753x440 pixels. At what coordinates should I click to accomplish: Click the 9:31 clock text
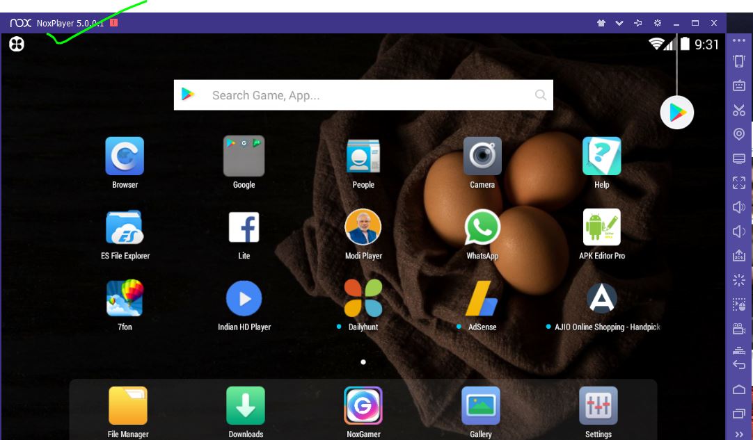(x=706, y=44)
